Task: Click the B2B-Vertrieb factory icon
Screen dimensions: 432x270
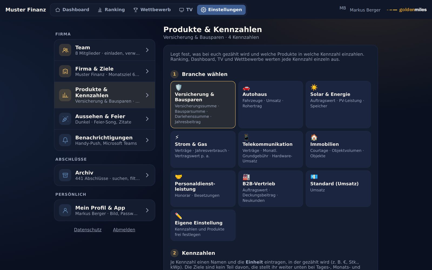Action: coord(246,177)
